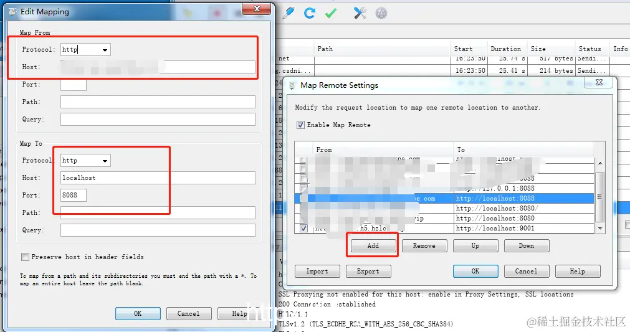Image resolution: width=630 pixels, height=332 pixels.
Task: Click the blue circular repeat arrow icon
Action: 309,13
